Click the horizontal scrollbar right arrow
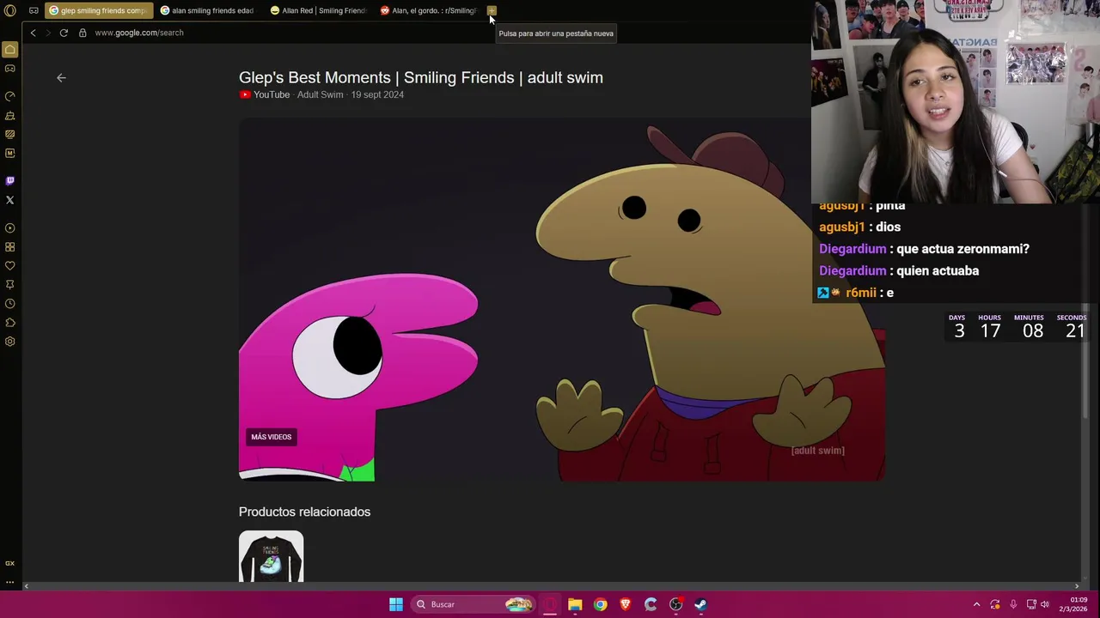The height and width of the screenshot is (618, 1100). point(1077,586)
